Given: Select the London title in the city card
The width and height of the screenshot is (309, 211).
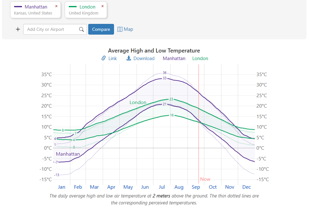Looking at the screenshot, I should coord(88,7).
